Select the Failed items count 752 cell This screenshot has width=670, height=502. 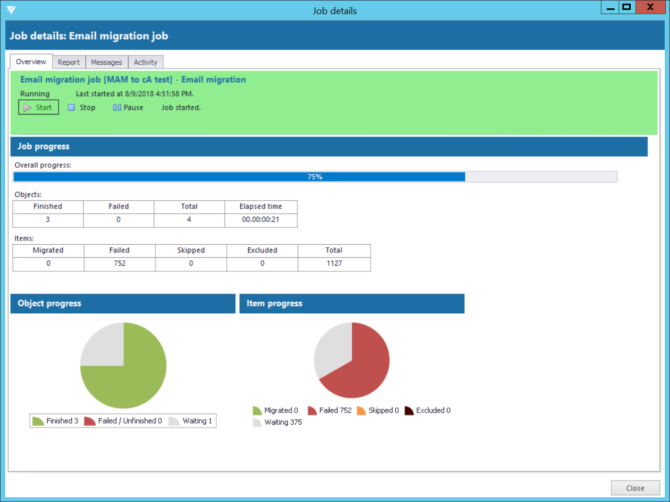point(120,264)
